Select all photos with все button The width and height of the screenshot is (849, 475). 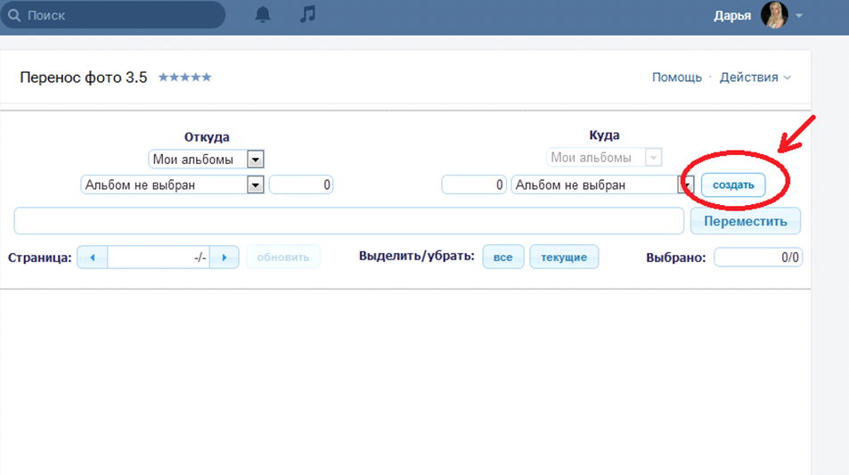click(x=502, y=258)
